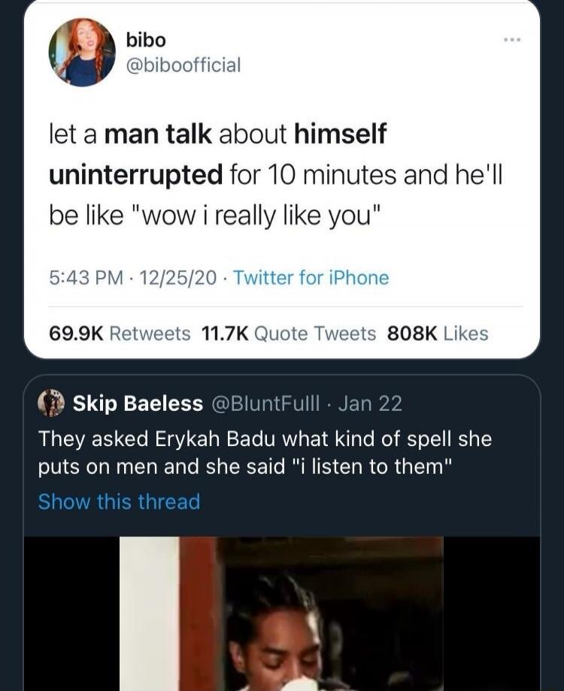View the 11.7K Quote Tweets list

pyautogui.click(x=289, y=333)
